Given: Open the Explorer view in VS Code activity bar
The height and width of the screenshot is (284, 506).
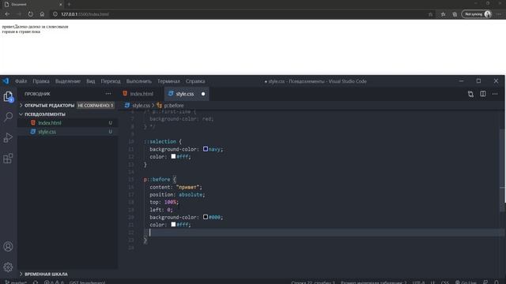Looking at the screenshot, I should [x=8, y=96].
